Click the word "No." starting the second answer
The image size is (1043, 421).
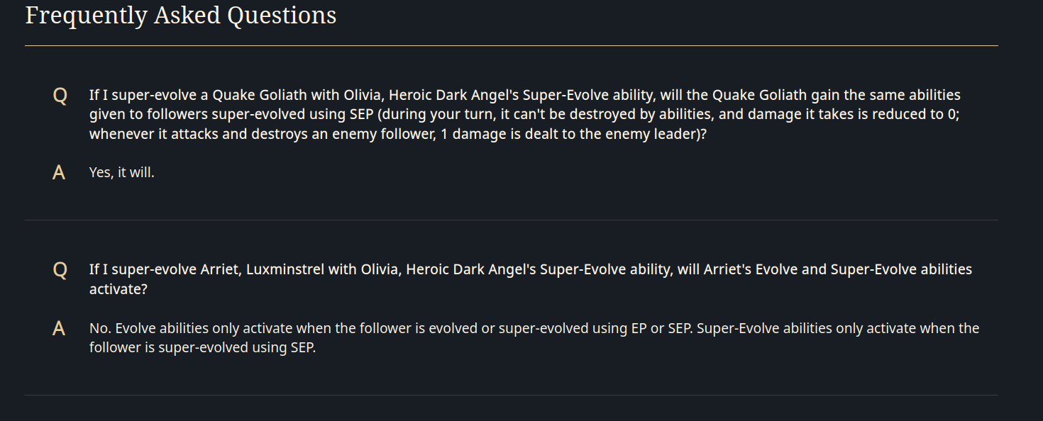click(100, 328)
